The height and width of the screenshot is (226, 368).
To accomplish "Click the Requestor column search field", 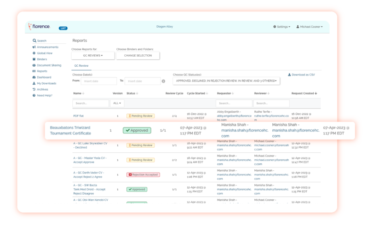I will click(x=234, y=103).
